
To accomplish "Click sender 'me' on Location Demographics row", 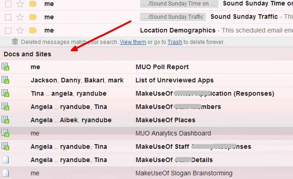I will [x=49, y=31].
